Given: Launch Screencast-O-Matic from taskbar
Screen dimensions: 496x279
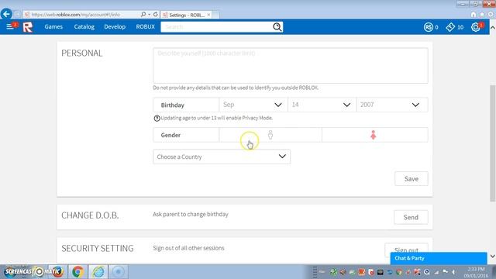Looking at the screenshot, I should coord(33,272).
